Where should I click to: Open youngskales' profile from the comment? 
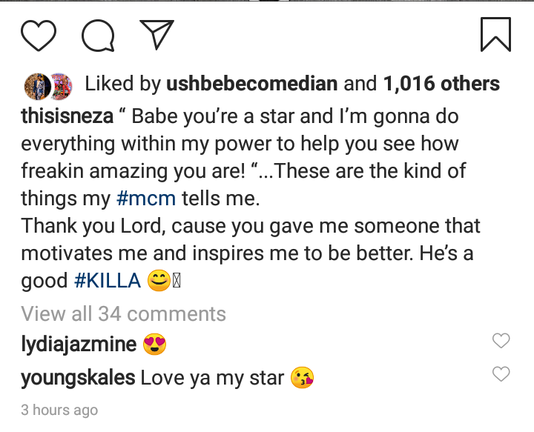point(78,378)
